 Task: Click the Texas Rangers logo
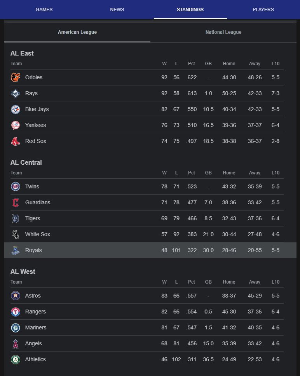[15, 312]
